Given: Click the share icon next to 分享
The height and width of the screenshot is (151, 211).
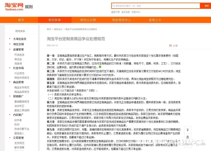Looking at the screenshot, I should click(170, 46).
